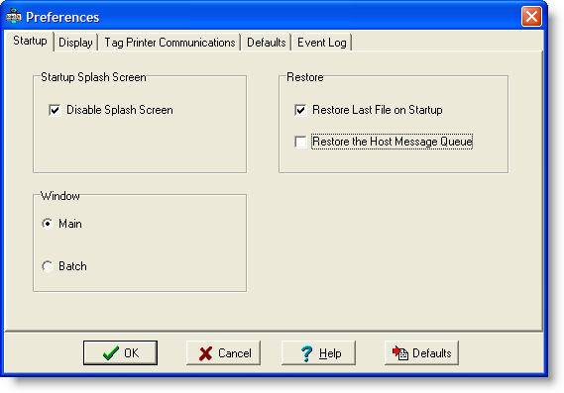Click the Defaults button document icon

(400, 352)
